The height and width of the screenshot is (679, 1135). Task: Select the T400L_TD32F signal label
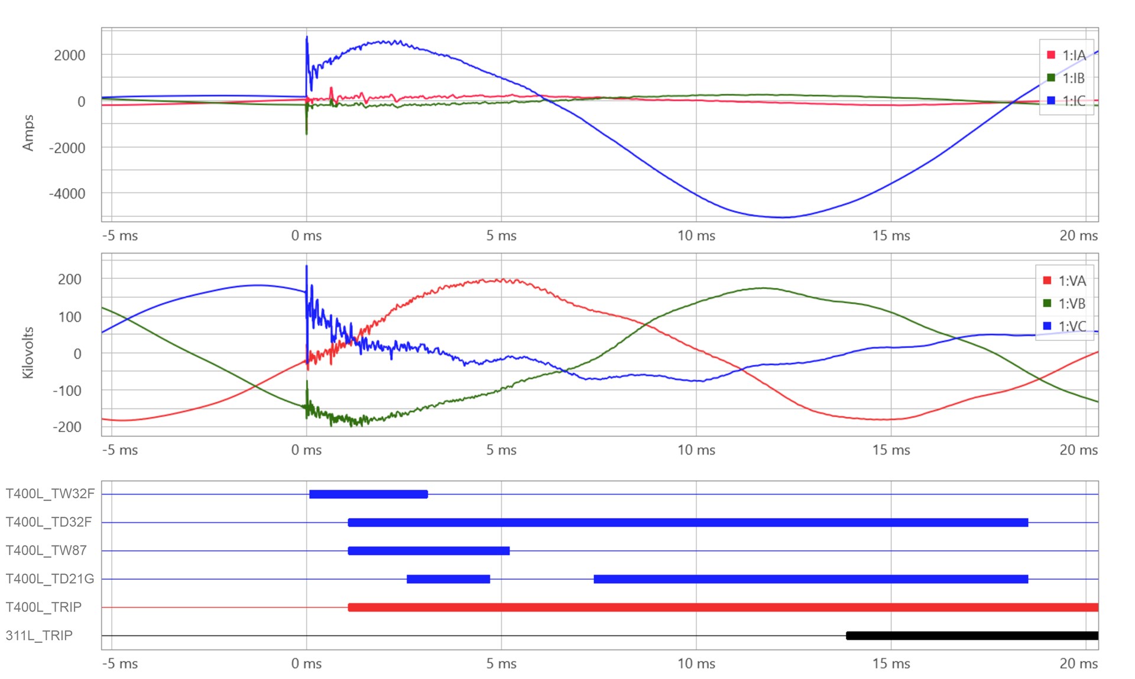tap(48, 522)
